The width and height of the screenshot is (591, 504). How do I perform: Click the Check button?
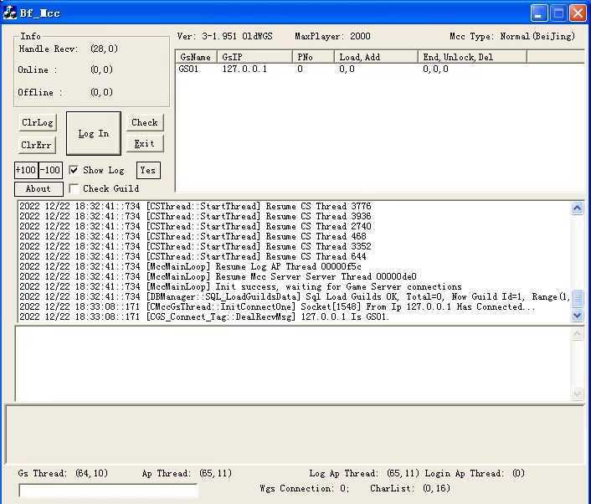(x=144, y=122)
